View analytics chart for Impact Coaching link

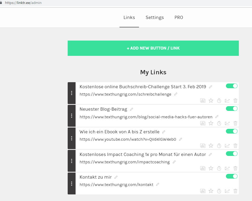[227, 168]
